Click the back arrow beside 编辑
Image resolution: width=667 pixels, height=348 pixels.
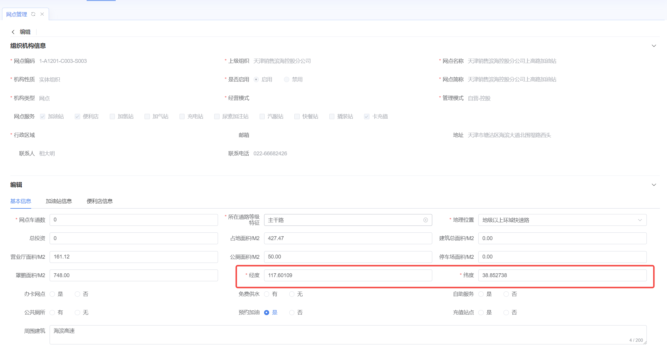(x=13, y=32)
